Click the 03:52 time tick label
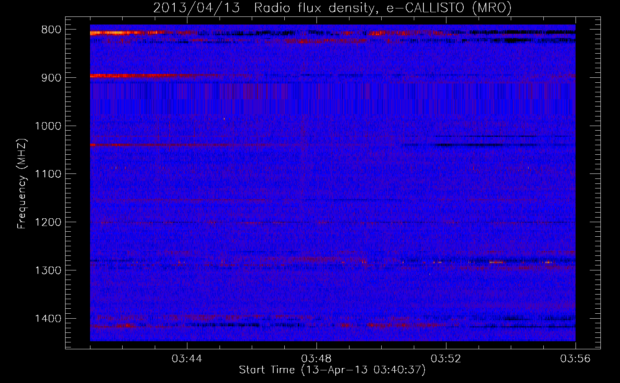The image size is (620, 383). (446, 359)
